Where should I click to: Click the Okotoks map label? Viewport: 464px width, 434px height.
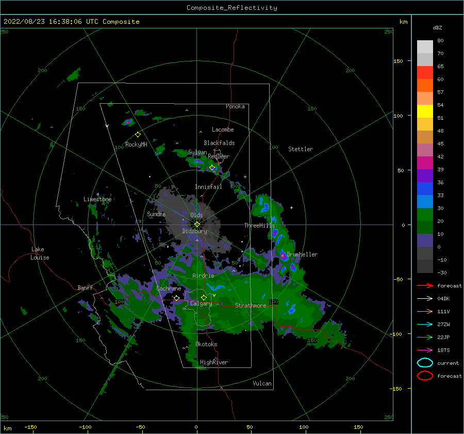coord(206,344)
